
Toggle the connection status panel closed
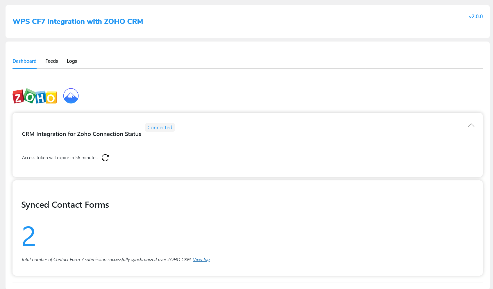tap(471, 125)
